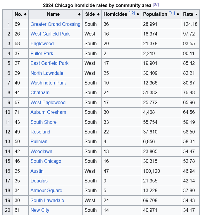
Task: Sort by Homicides column arrow icon
Action: (138, 14)
